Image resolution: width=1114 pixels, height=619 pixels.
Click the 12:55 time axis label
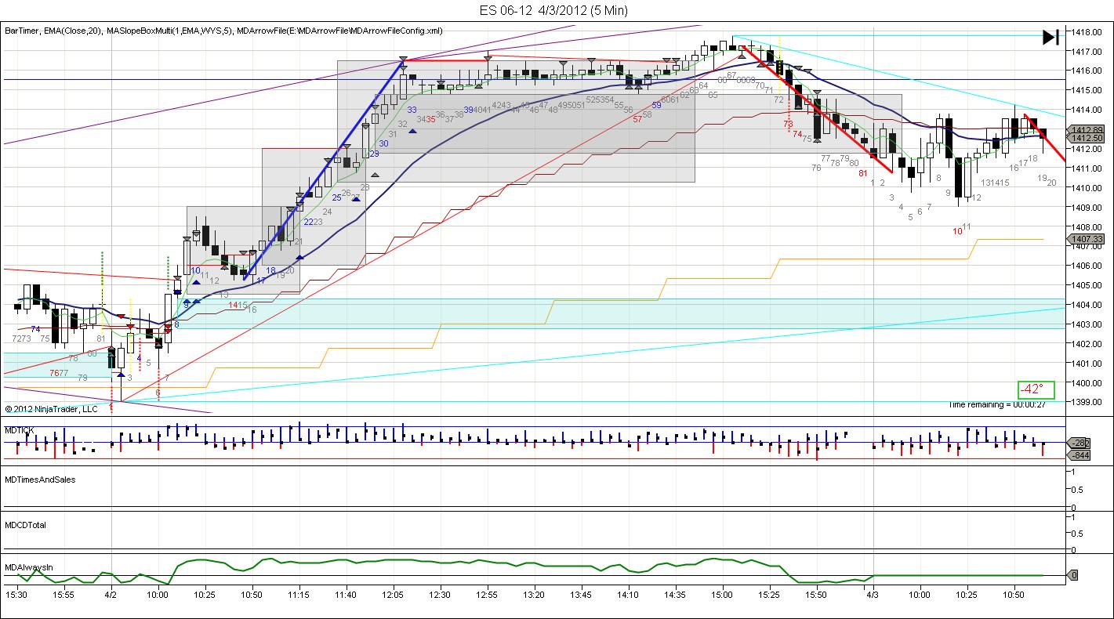tap(487, 595)
